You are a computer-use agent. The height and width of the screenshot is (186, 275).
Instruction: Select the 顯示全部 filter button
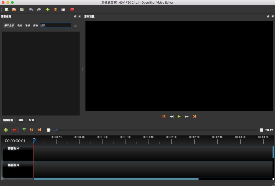(9, 26)
